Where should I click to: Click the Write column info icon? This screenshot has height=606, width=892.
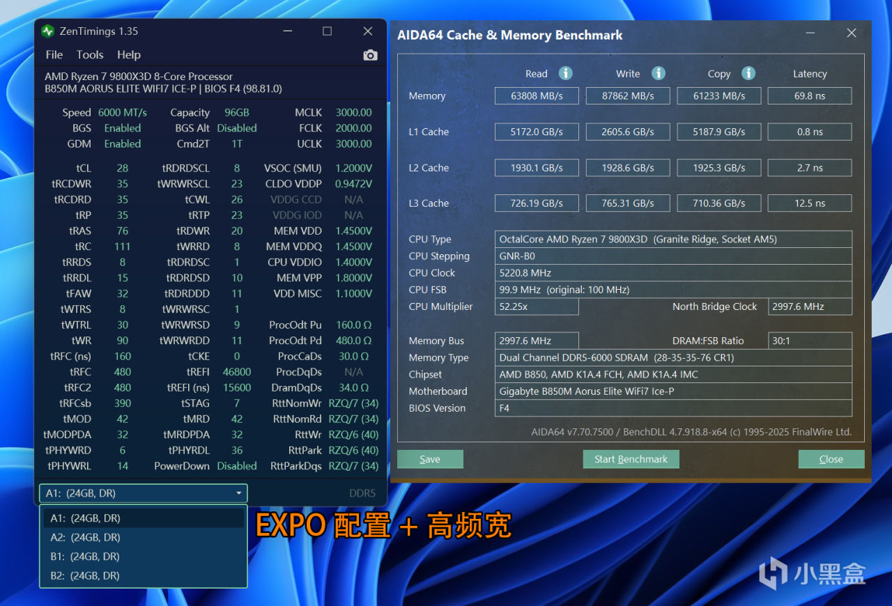tap(658, 73)
